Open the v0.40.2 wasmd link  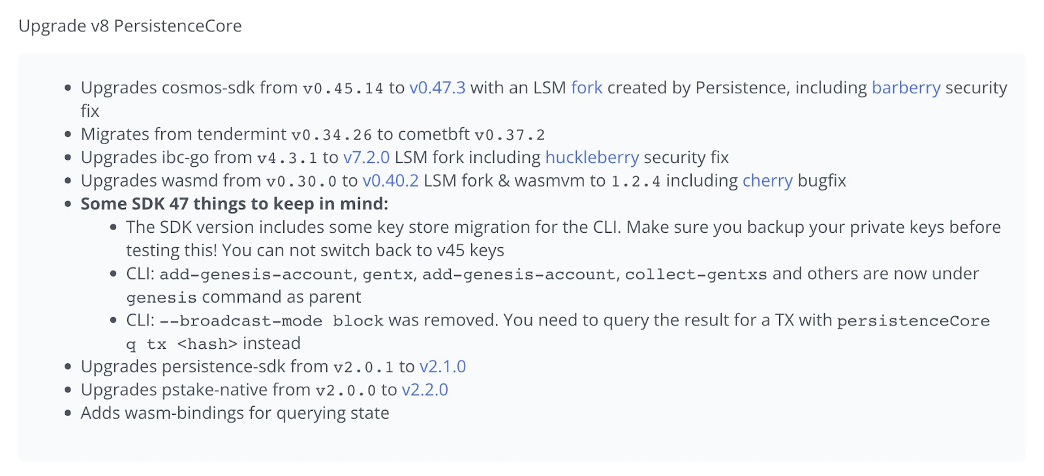390,181
